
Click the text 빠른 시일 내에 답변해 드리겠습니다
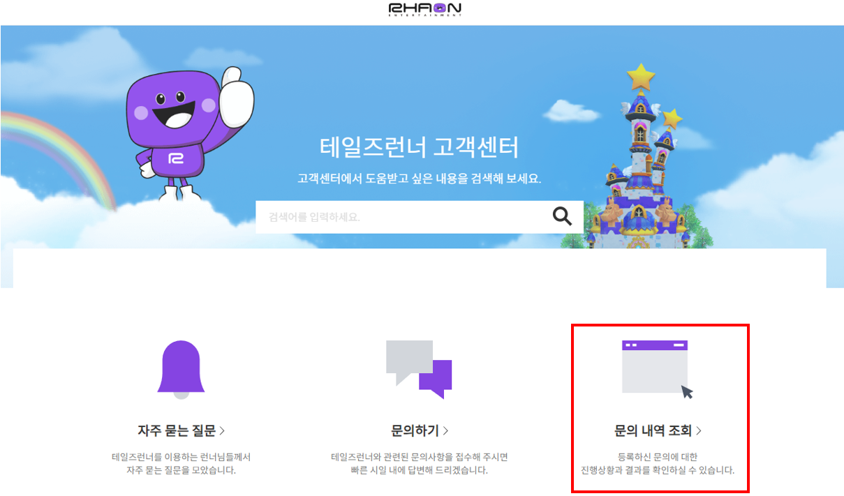coord(420,470)
